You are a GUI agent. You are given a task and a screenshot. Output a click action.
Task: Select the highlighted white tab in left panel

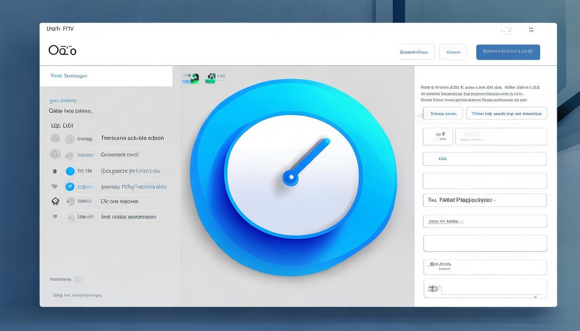tap(106, 76)
